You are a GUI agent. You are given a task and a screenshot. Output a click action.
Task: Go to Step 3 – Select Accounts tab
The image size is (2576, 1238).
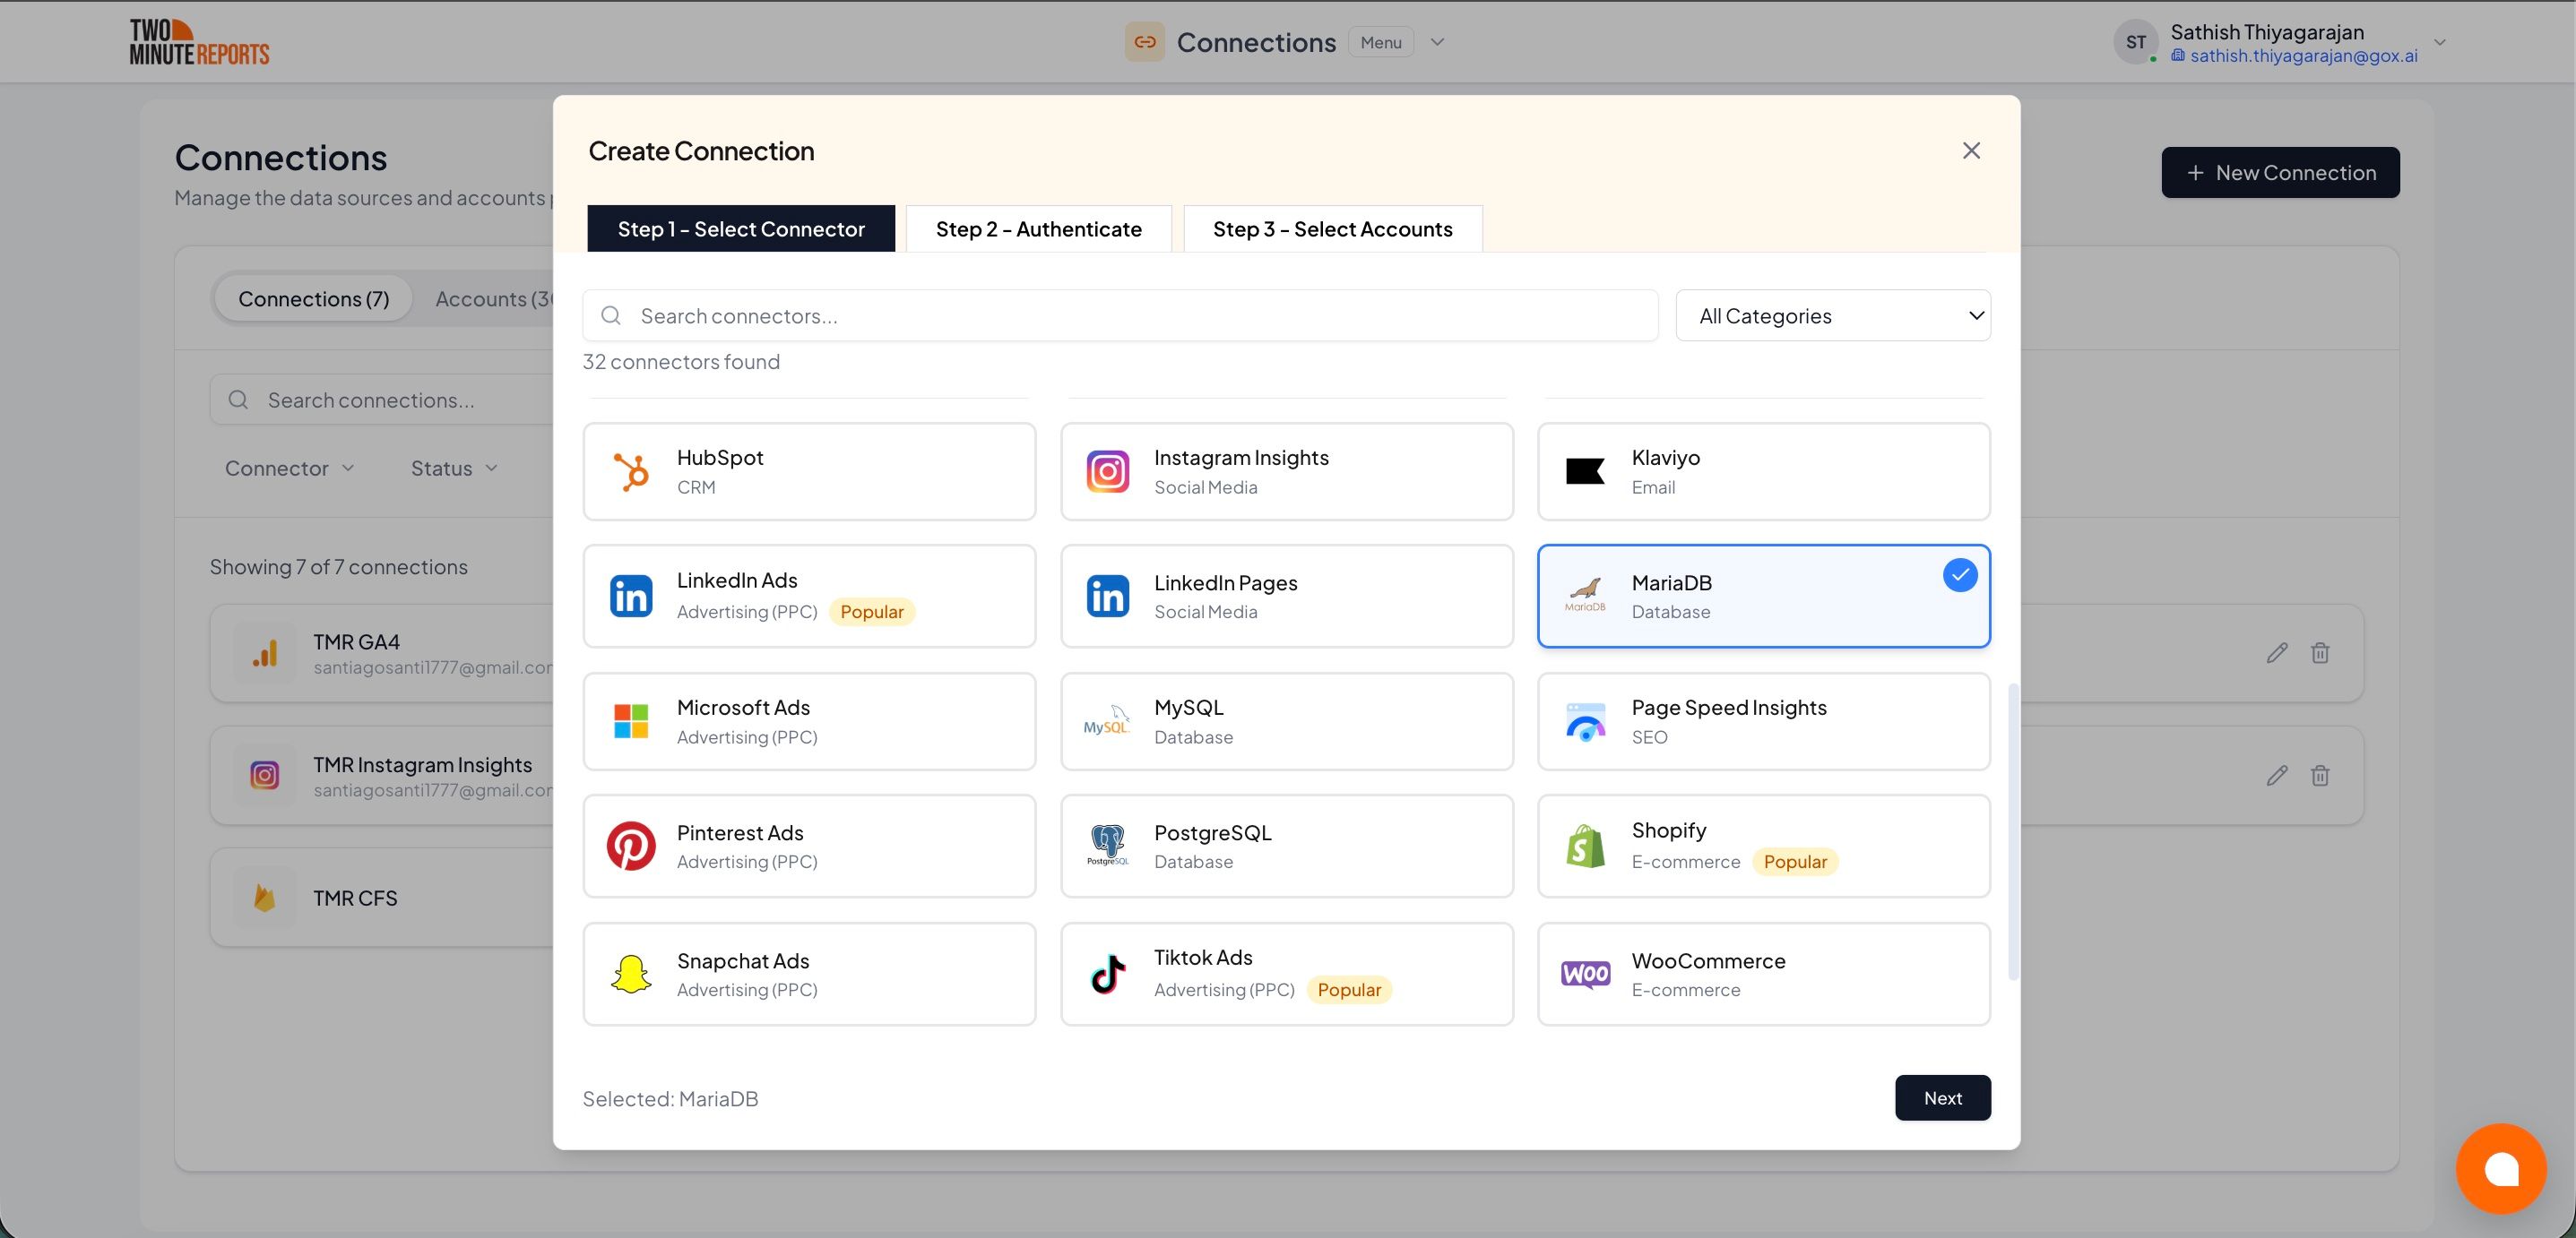pyautogui.click(x=1332, y=228)
